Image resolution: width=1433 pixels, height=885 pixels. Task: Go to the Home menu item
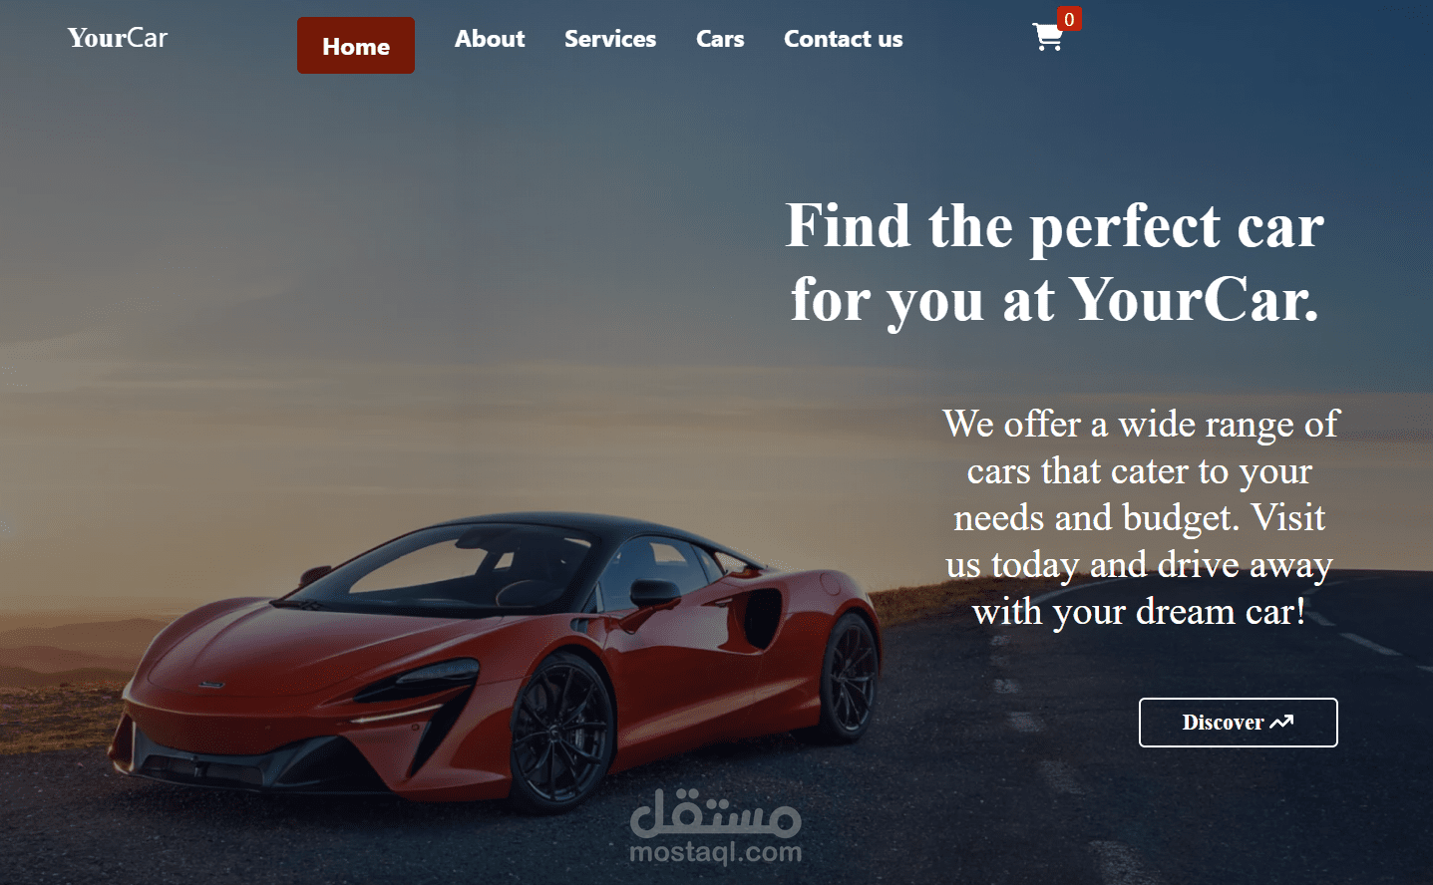coord(356,46)
